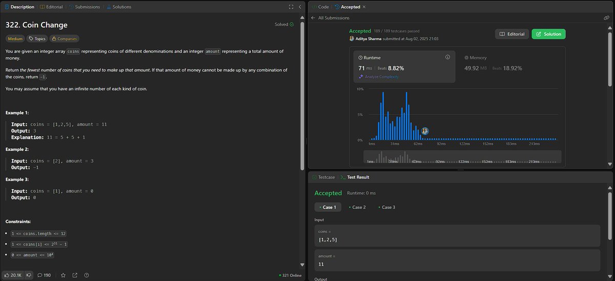The width and height of the screenshot is (615, 281).
Task: Open the Solutions tab
Action: click(x=119, y=7)
